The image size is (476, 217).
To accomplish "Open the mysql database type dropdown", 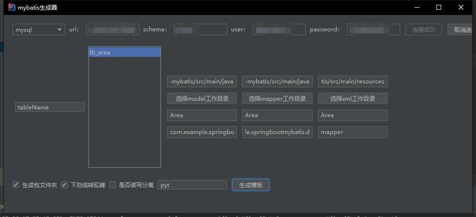I will pyautogui.click(x=39, y=30).
